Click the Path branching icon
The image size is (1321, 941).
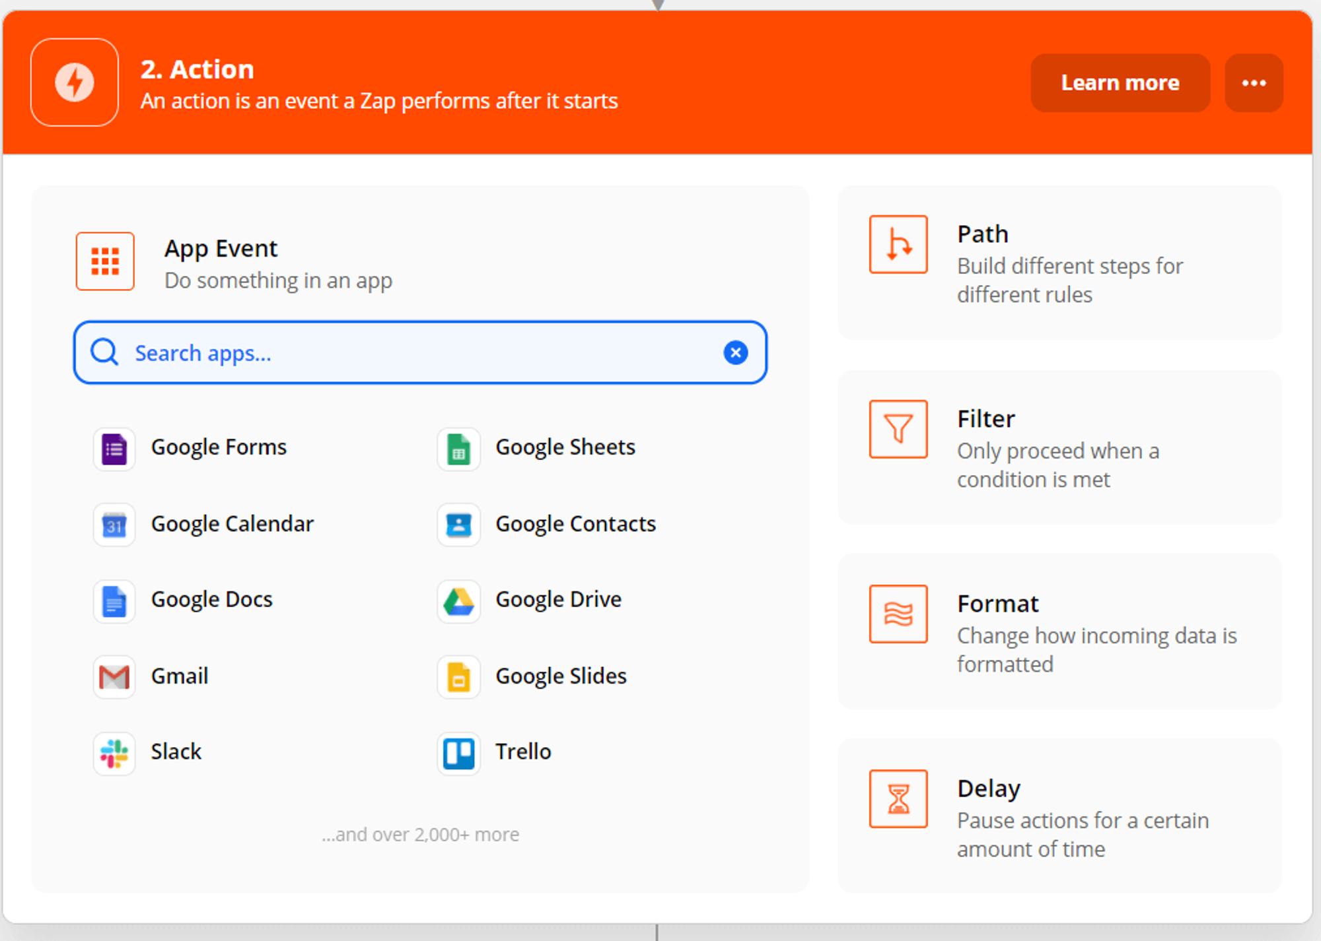click(x=898, y=244)
